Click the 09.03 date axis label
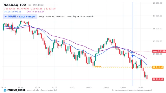This screenshot has width=166, height=93. (x=89, y=87)
